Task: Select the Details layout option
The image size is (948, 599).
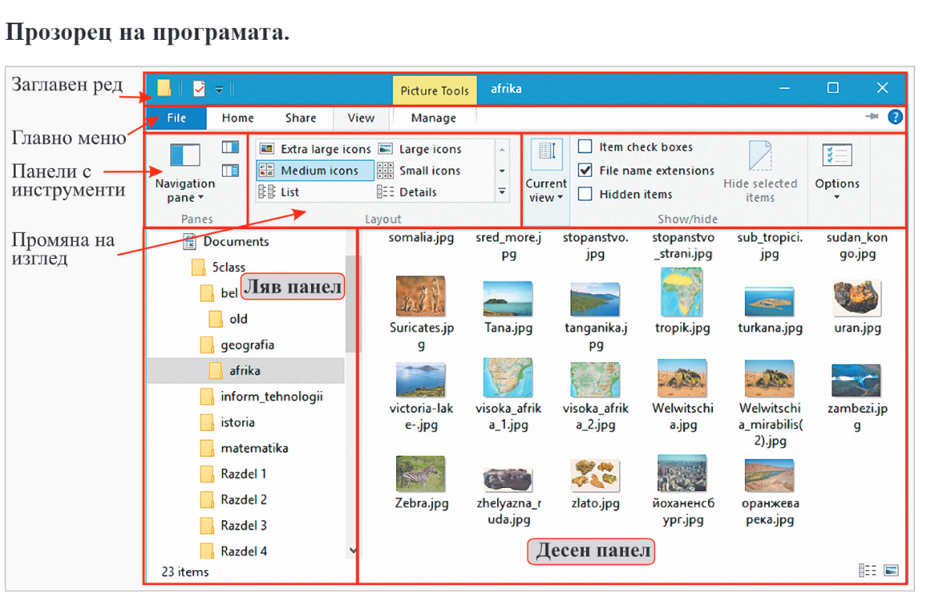Action: (x=418, y=192)
